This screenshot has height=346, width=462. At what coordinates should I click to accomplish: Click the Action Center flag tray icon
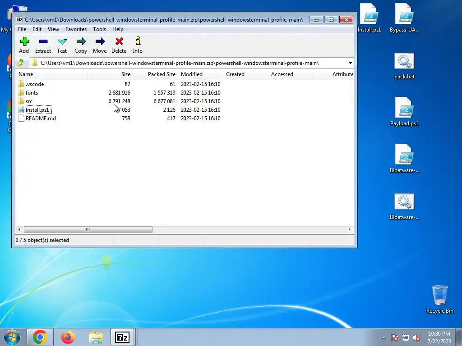[x=395, y=337]
